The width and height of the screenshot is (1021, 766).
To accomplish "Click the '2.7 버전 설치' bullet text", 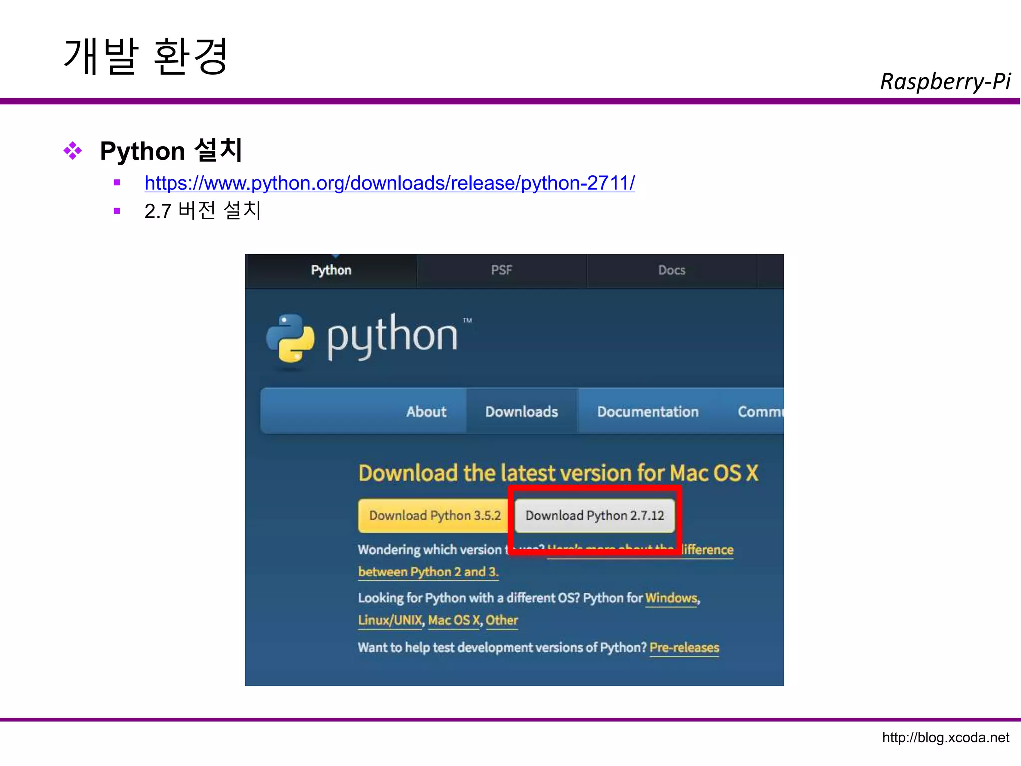I will point(202,211).
